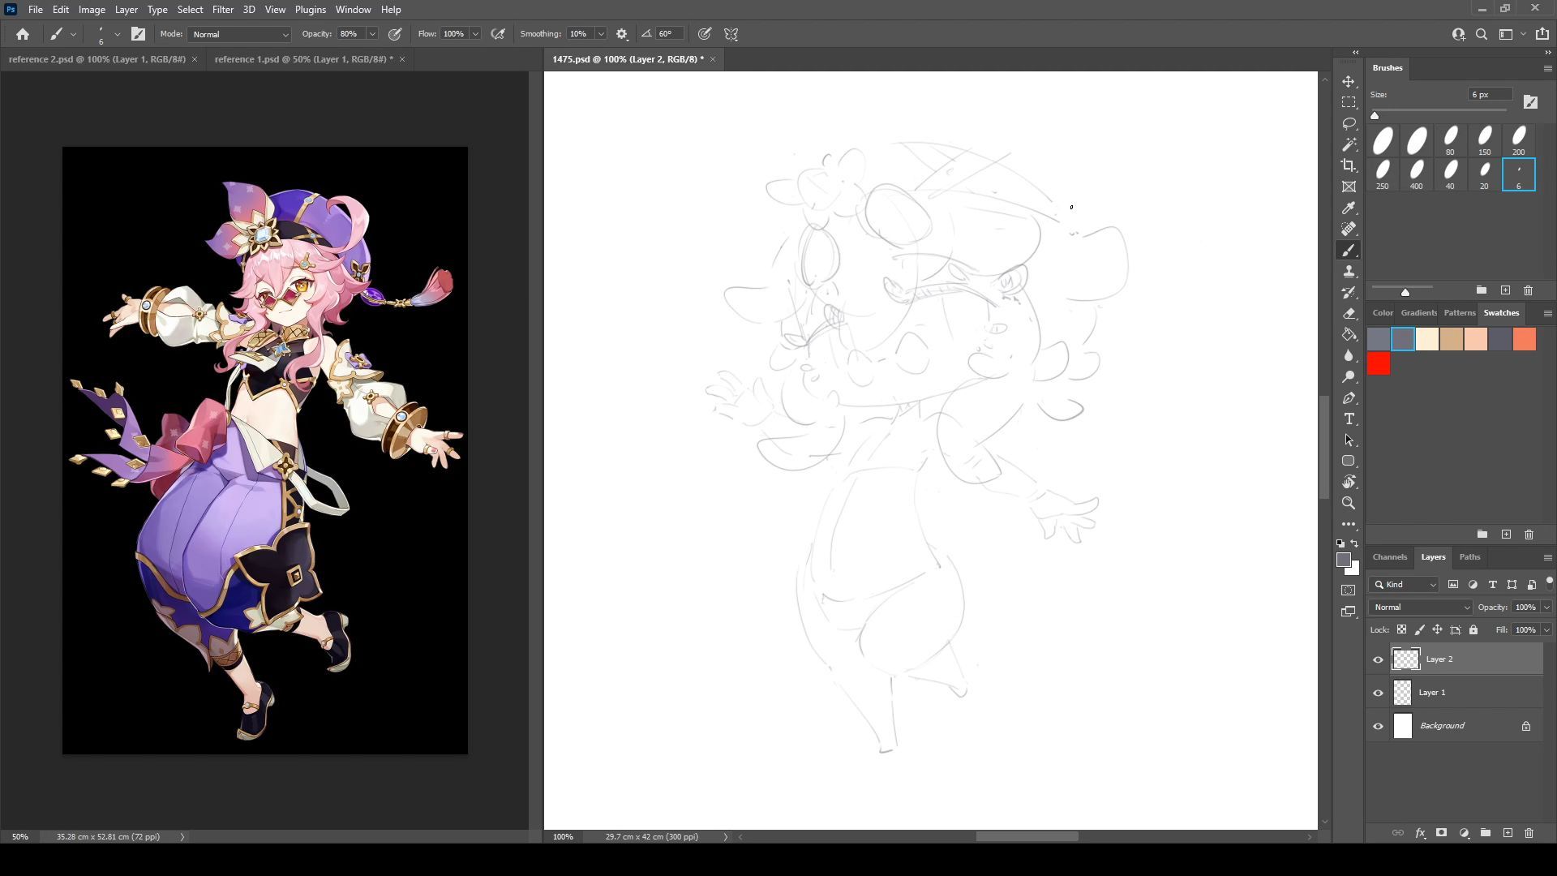Select the Brush tool in toolbar
The height and width of the screenshot is (876, 1557).
[1349, 251]
